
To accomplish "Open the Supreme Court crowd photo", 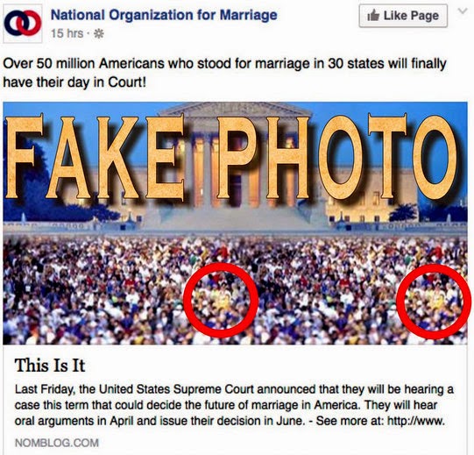I will click(x=235, y=224).
